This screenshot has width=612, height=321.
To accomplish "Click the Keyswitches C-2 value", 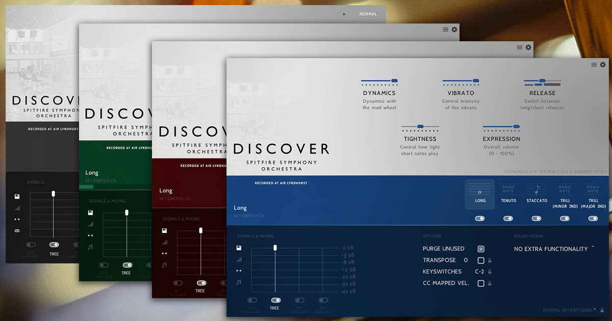I will click(x=479, y=272).
